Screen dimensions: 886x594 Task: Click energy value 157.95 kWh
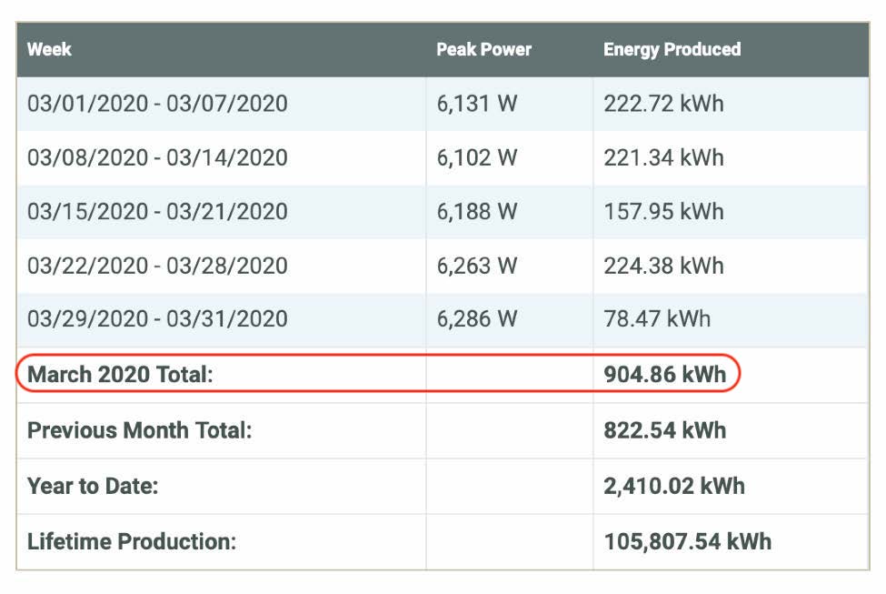[x=664, y=212]
